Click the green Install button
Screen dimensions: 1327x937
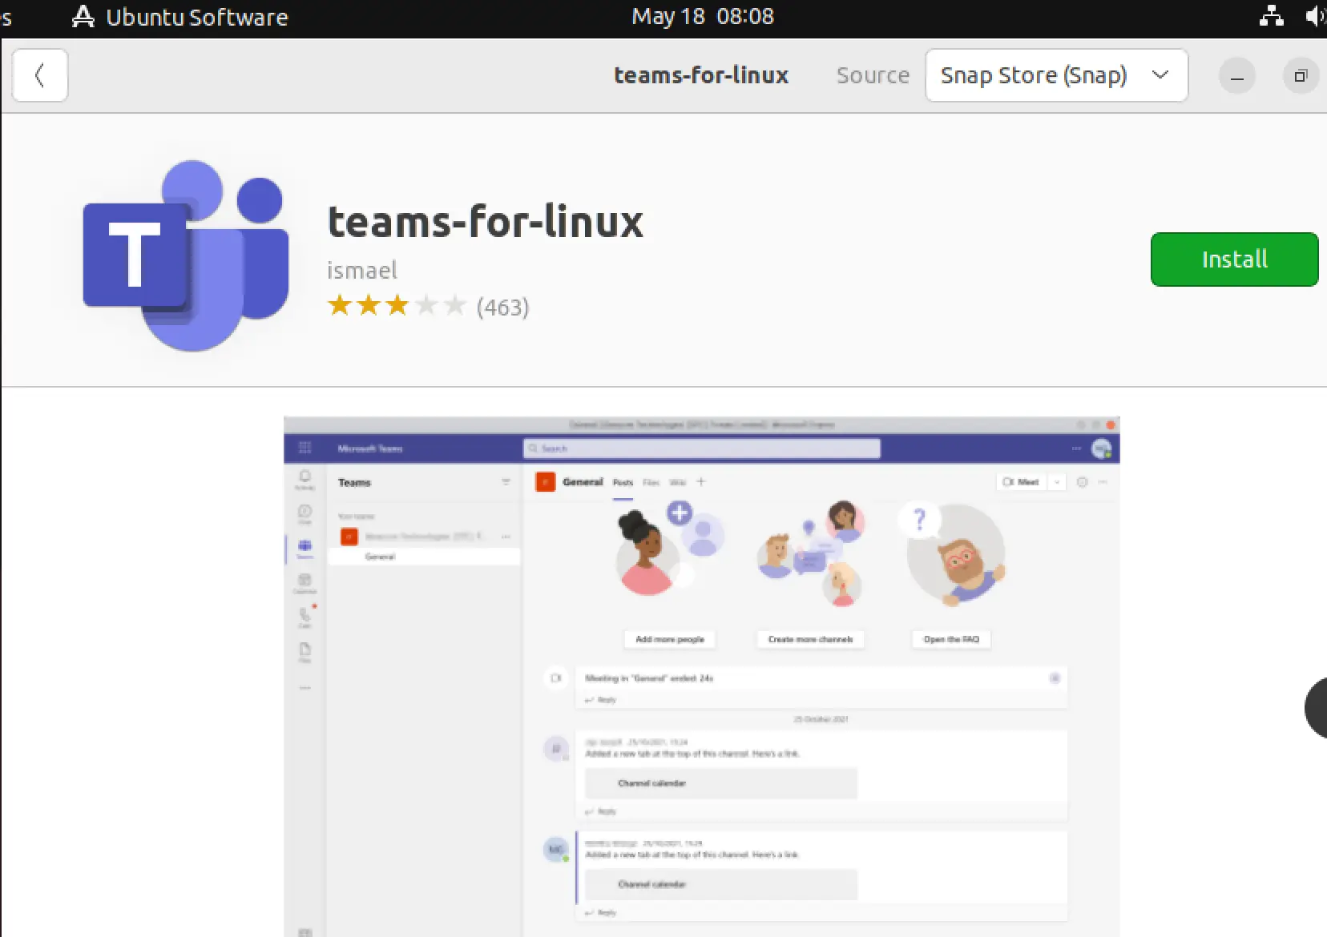[x=1234, y=259]
